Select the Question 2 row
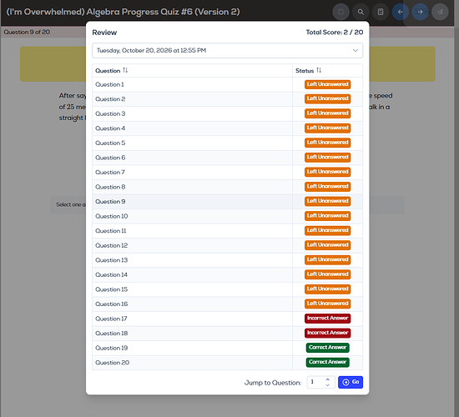Image resolution: width=459 pixels, height=417 pixels. click(228, 99)
